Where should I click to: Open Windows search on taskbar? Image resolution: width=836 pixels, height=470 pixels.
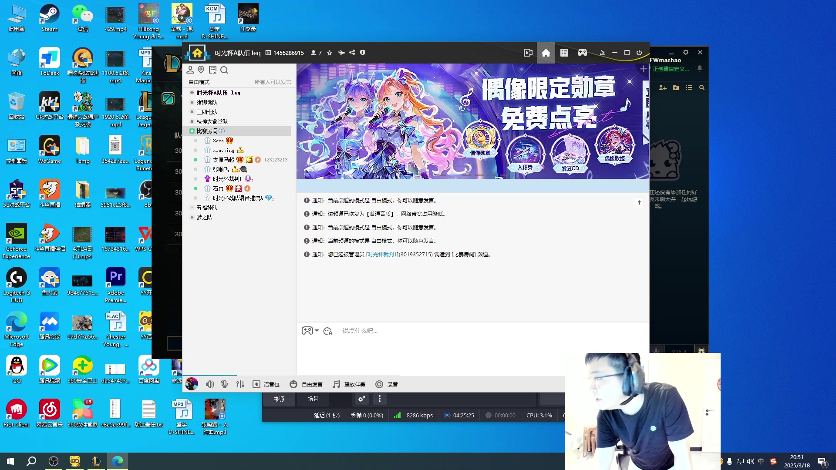coord(31,461)
